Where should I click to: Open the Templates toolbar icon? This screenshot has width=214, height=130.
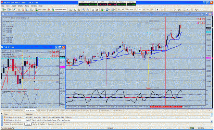(112, 10)
